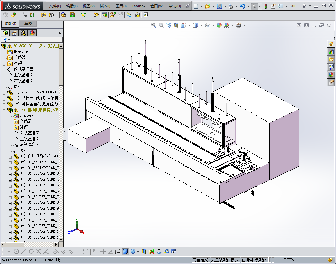Open the PropertyManager tab icon
336x264 pixels.
(x=14, y=33)
